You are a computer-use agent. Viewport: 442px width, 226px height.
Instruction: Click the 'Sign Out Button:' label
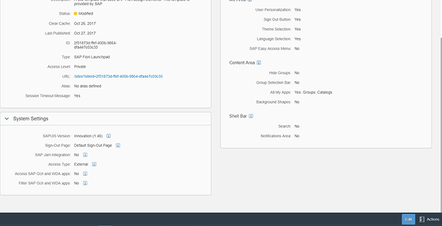278,19
